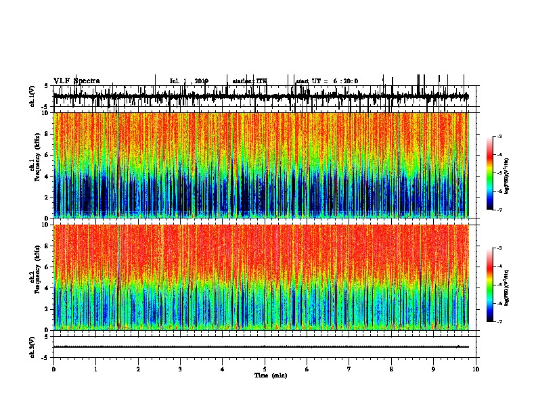Image resolution: width=536 pixels, height=414 pixels.
Task: Click the "start UT = 6:20:0" label
Action: pyautogui.click(x=327, y=81)
